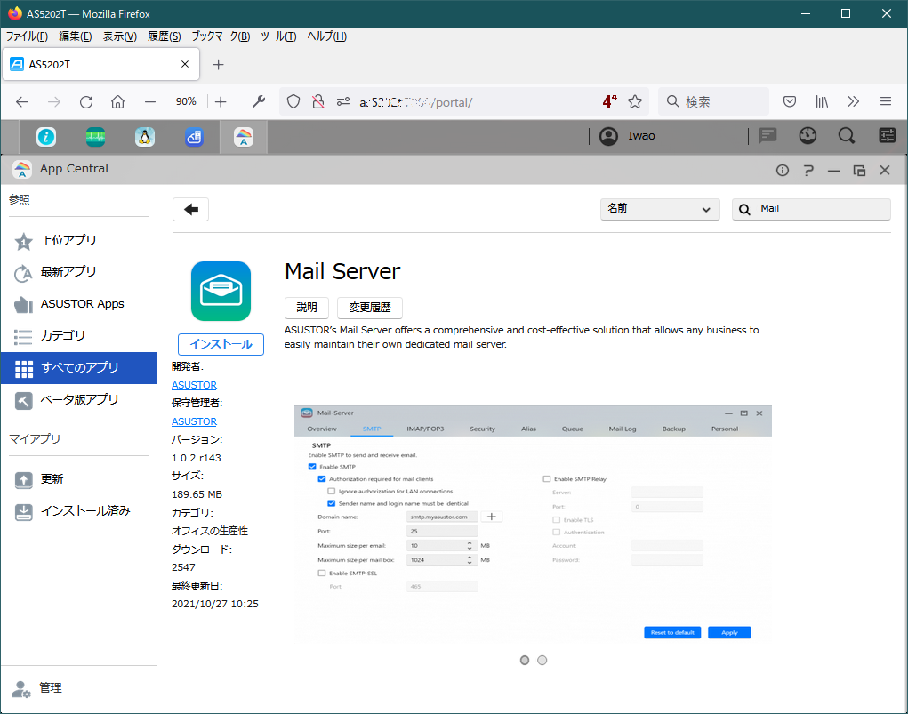Open the ブックマーク menu
908x714 pixels.
click(x=221, y=36)
